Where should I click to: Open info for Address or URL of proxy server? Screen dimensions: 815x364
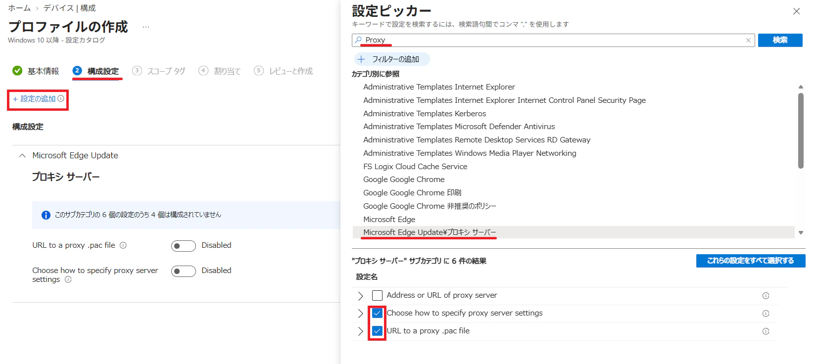(x=766, y=296)
